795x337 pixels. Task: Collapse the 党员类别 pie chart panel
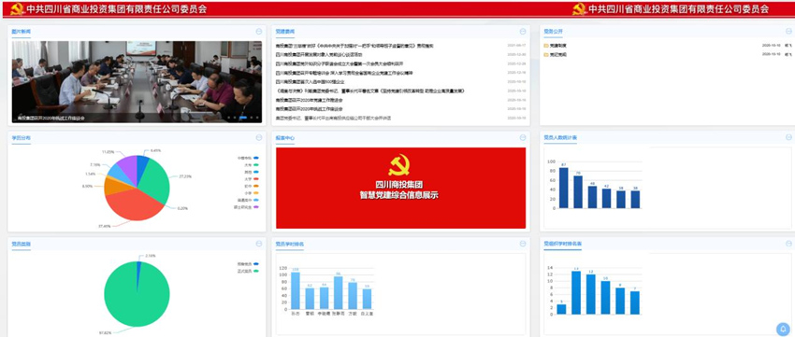pos(258,244)
